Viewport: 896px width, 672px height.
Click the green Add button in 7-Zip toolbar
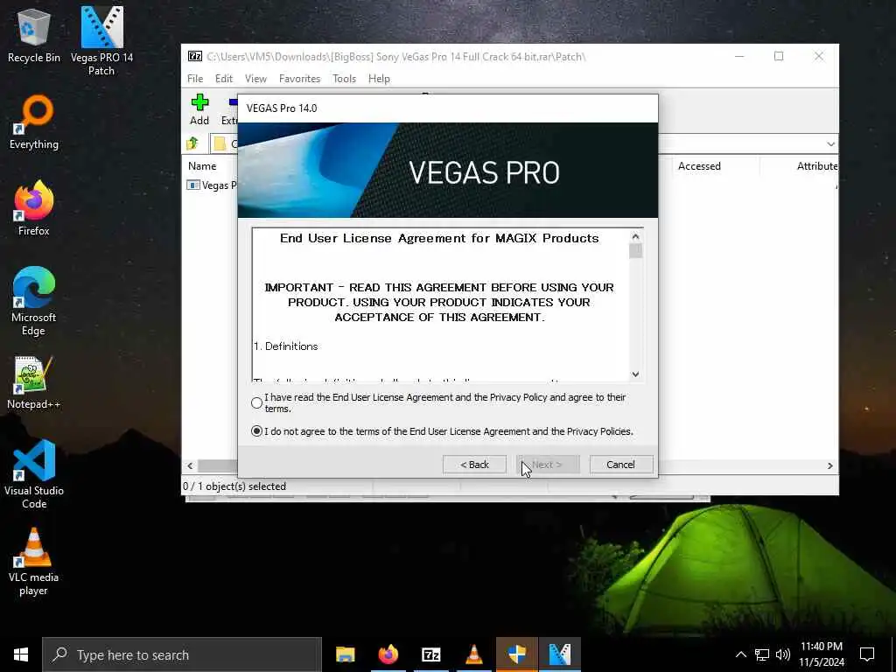tap(199, 109)
